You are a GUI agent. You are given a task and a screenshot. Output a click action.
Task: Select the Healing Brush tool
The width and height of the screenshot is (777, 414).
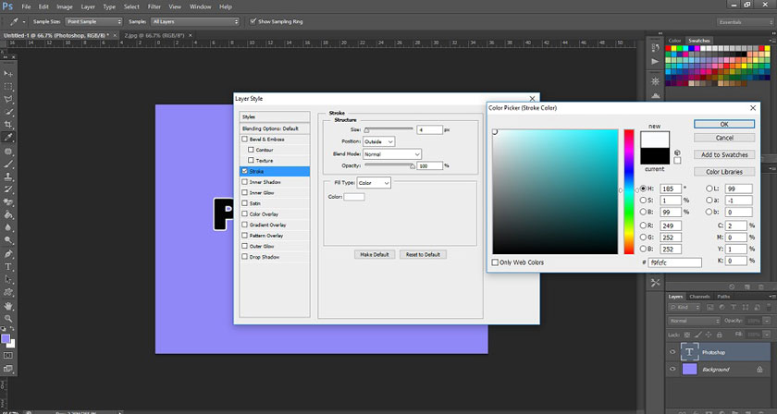tap(8, 151)
